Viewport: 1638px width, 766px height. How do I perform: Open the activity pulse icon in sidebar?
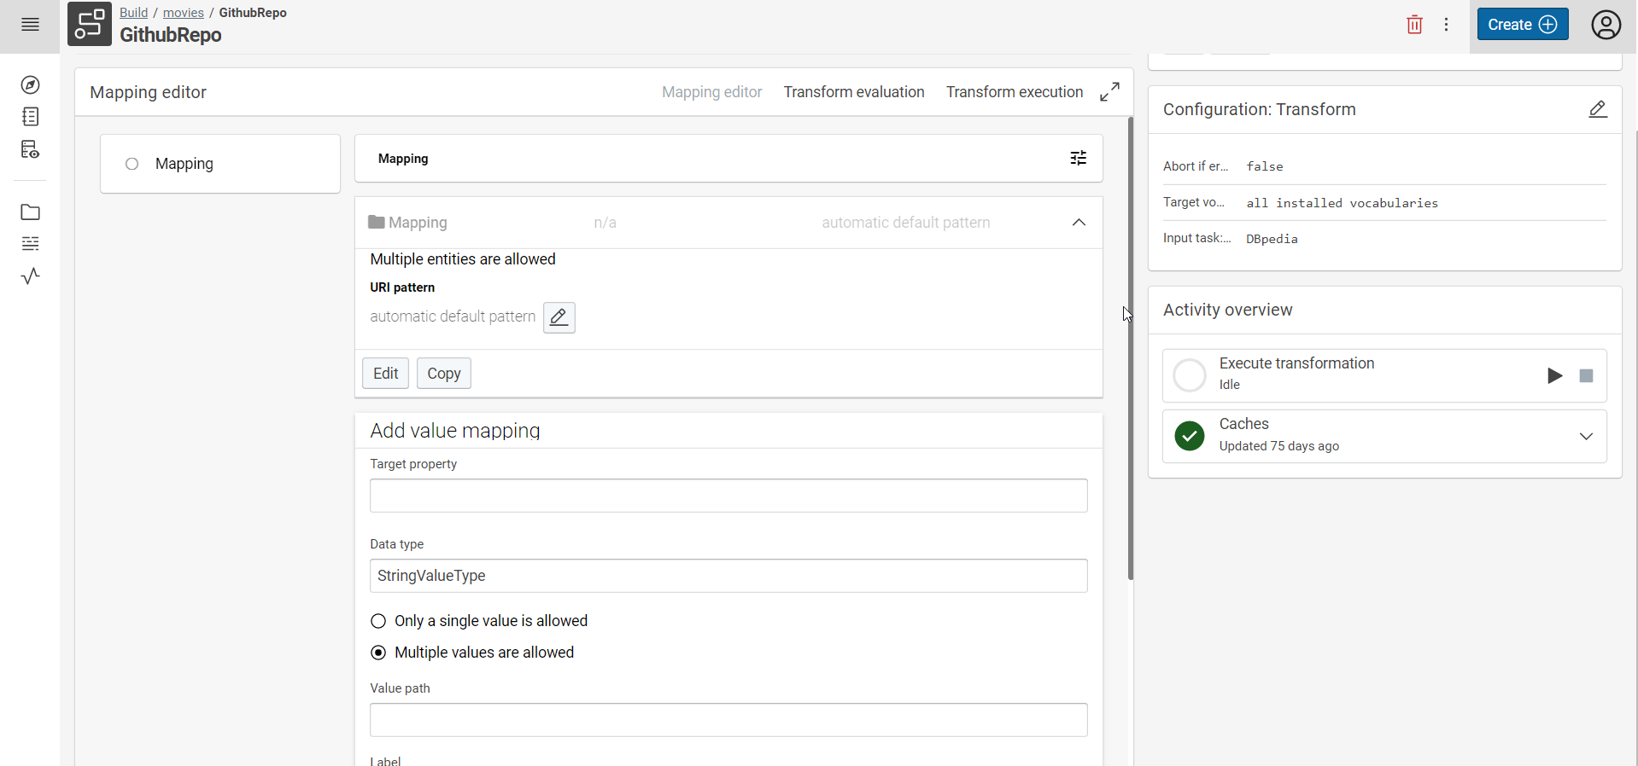point(31,276)
